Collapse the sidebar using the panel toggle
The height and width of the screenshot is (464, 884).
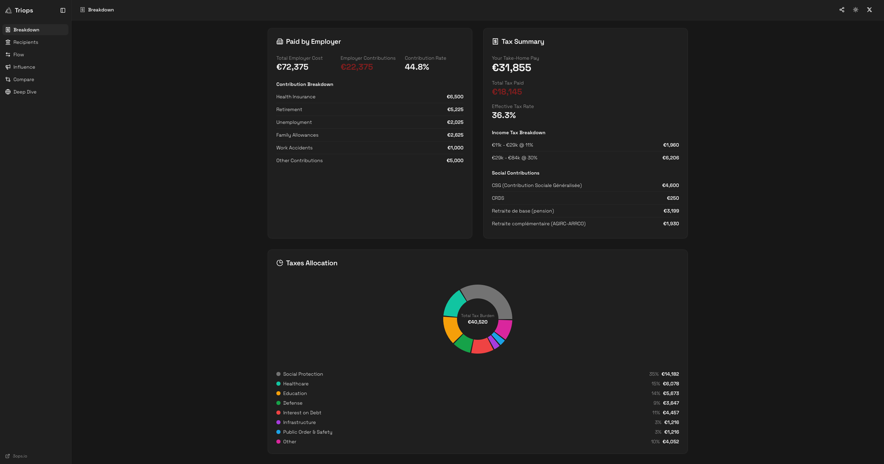coord(62,10)
